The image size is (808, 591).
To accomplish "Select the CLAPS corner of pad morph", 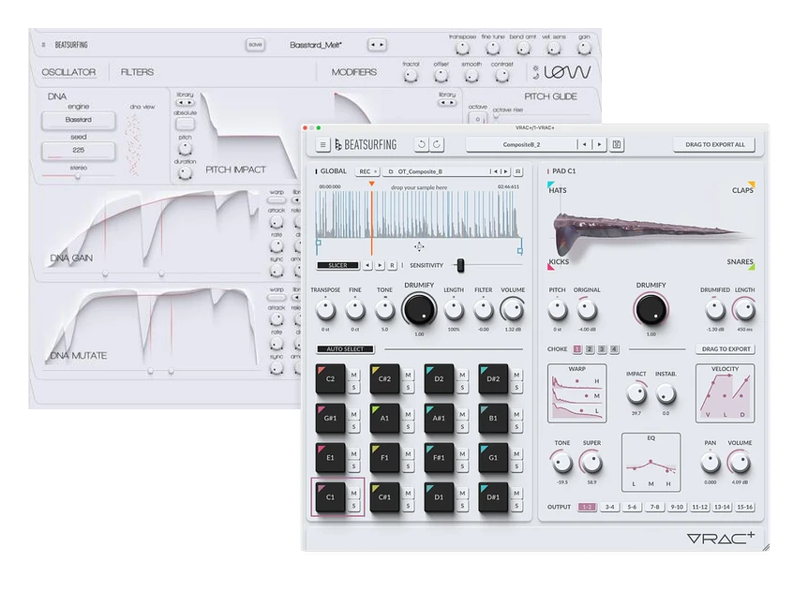I will [x=743, y=188].
